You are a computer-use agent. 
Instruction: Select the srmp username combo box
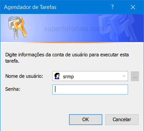click(90, 76)
